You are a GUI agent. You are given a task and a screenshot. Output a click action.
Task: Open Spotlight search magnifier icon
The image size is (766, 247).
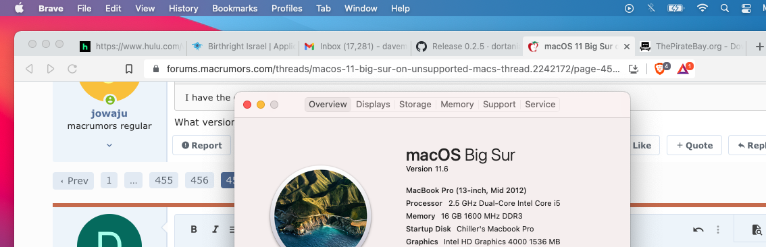point(725,8)
